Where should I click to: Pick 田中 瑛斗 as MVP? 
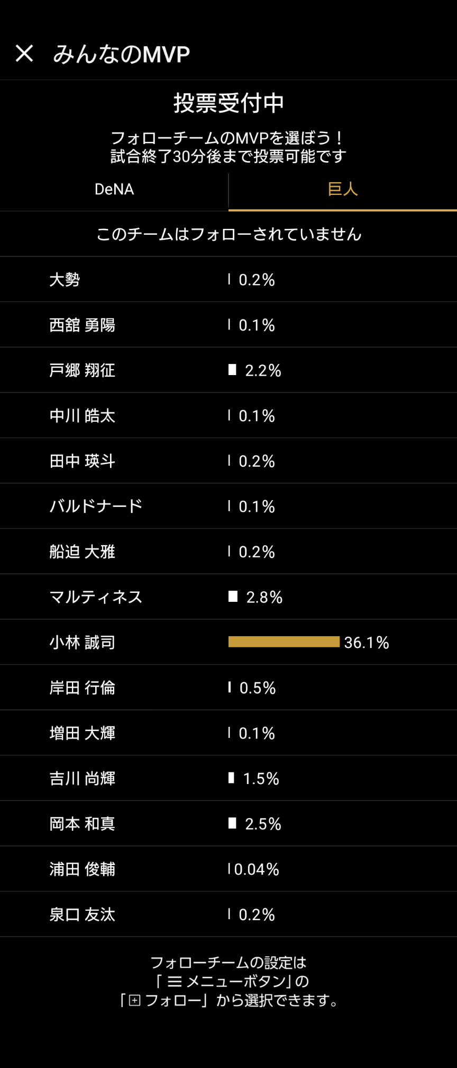83,461
